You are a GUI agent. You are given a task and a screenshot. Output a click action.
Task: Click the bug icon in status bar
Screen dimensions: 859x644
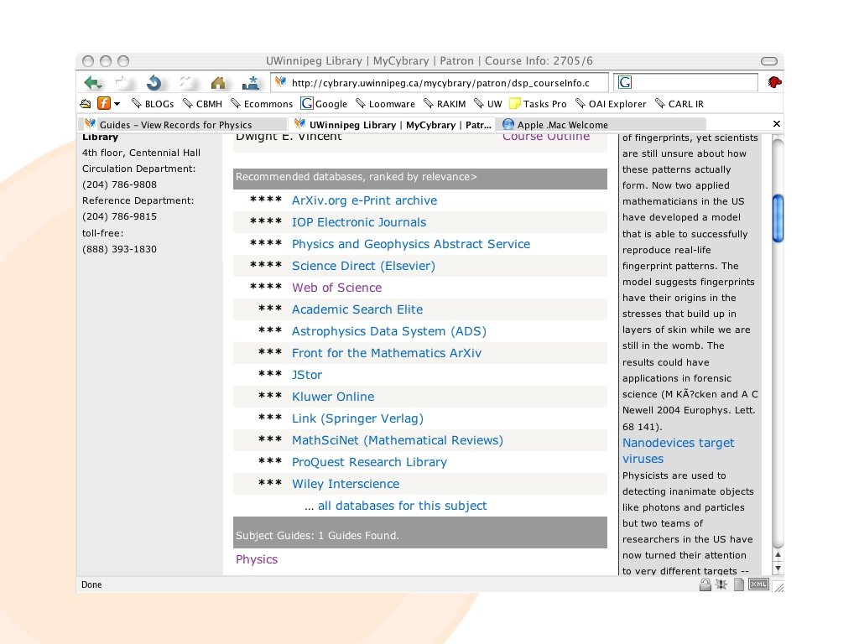point(721,584)
